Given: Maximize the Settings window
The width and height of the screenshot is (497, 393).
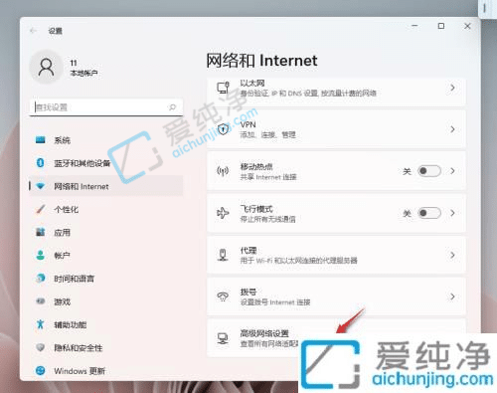Looking at the screenshot, I should tap(441, 26).
